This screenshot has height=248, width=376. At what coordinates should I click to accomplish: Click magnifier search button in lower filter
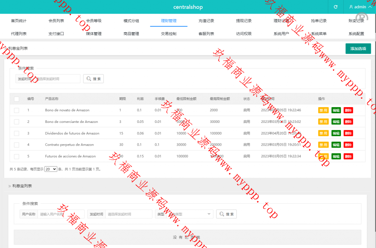226,214
